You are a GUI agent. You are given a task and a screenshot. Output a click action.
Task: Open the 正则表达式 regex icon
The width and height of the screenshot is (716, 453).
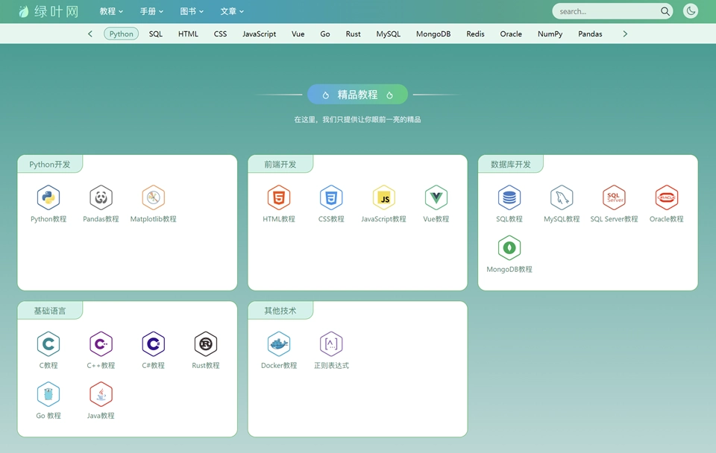[x=331, y=343]
